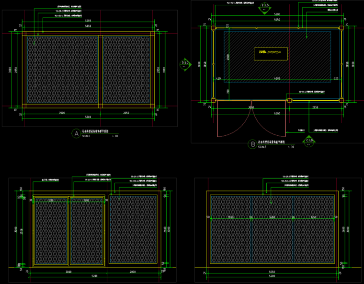Click the circled A view marker
The height and width of the screenshot is (284, 364).
coord(76,133)
